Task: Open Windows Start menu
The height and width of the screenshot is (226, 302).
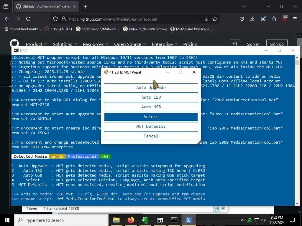Action: [x=7, y=220]
